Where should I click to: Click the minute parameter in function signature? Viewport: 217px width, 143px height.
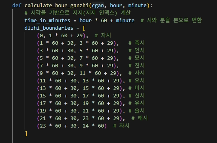[137, 6]
